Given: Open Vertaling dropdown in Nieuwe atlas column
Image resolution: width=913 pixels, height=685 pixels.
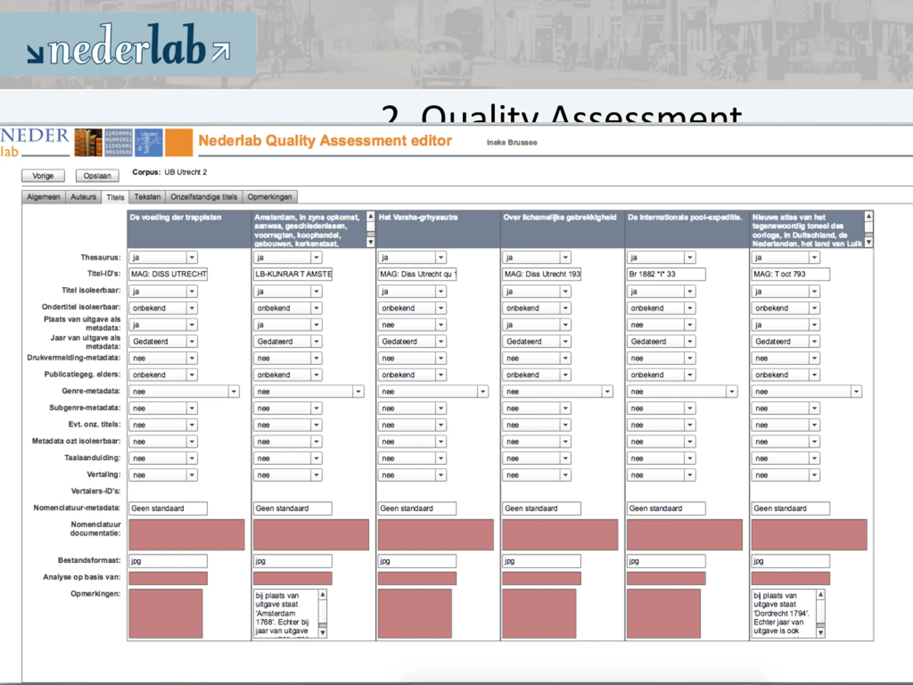Looking at the screenshot, I should (x=786, y=475).
